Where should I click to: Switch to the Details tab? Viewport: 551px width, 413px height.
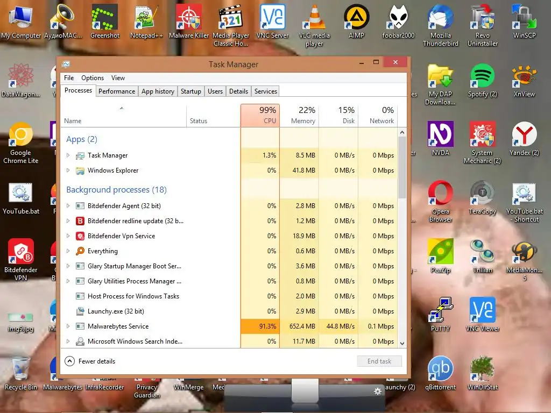click(x=238, y=91)
